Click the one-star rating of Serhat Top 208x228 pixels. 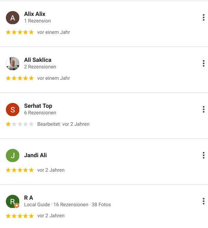[20, 124]
